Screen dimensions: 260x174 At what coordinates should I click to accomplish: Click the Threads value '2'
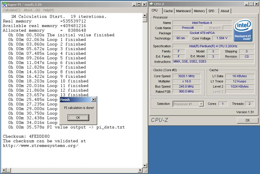click(x=249, y=104)
